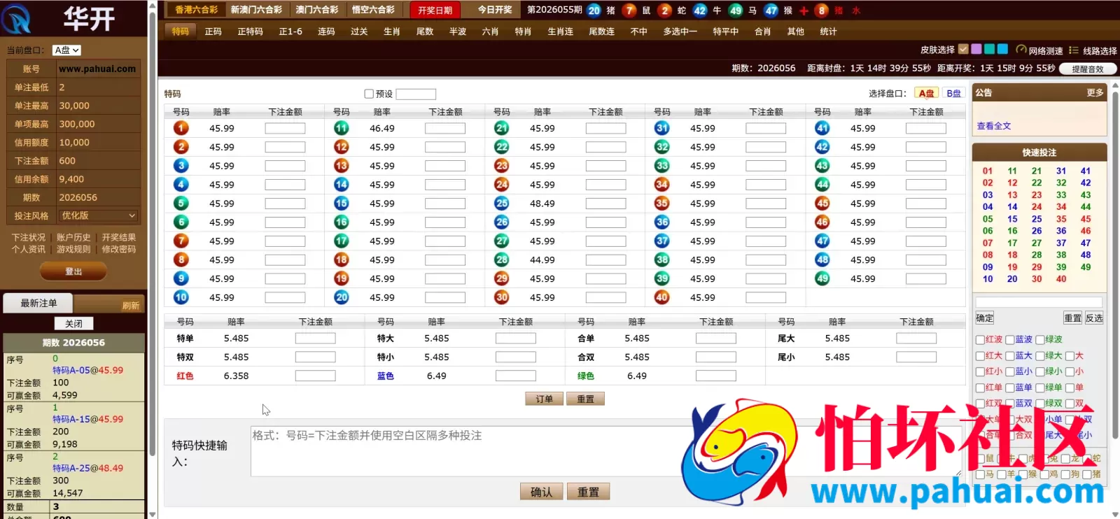Select number ball 31 in the grid

[x=661, y=128]
